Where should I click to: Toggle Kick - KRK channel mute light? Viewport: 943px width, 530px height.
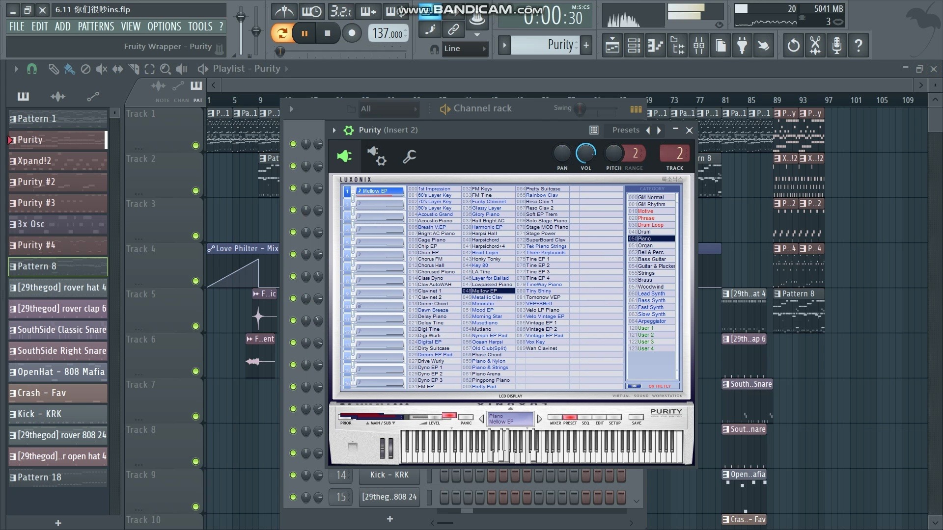tap(293, 475)
